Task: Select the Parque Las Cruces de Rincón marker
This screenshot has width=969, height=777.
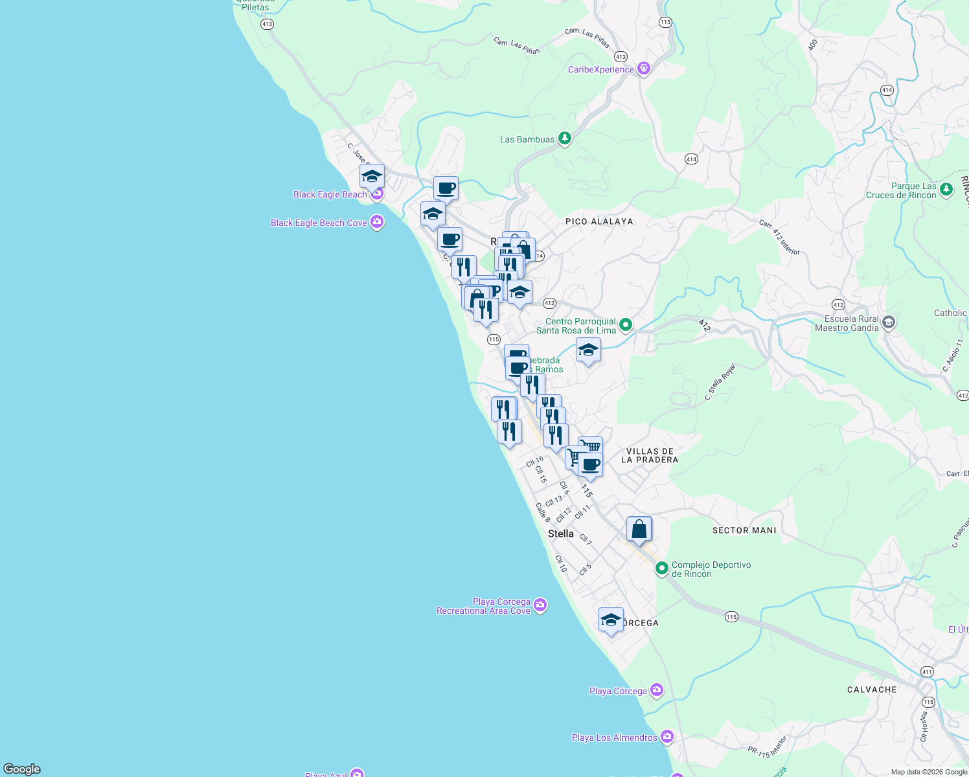Action: coord(945,189)
